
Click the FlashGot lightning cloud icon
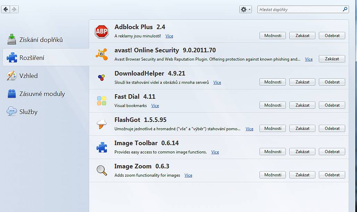[x=102, y=124]
